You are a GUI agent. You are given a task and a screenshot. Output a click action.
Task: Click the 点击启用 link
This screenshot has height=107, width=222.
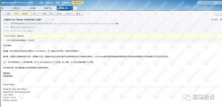tap(31, 40)
